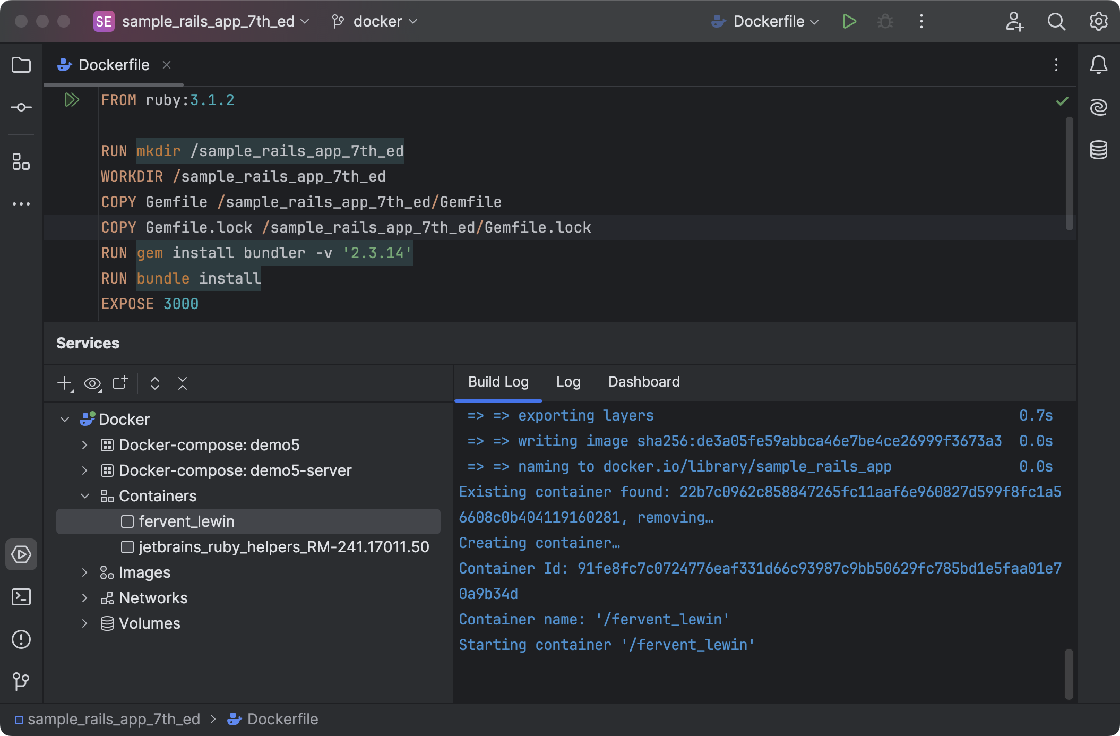Open the Terminal tool window
Image resolution: width=1120 pixels, height=736 pixels.
pyautogui.click(x=21, y=597)
